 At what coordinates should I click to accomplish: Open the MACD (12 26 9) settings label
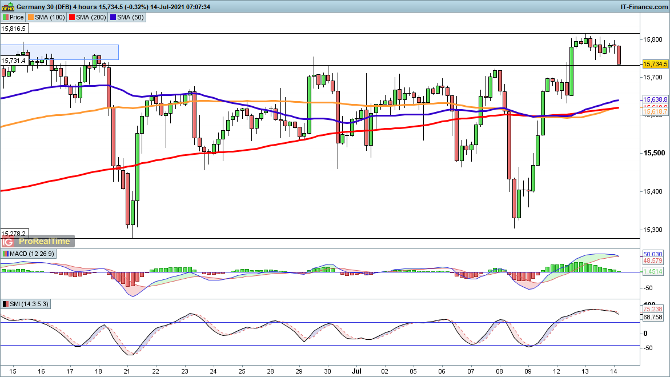32,254
